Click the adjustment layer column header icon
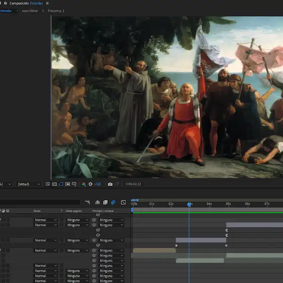283x283 pixels. point(3,211)
